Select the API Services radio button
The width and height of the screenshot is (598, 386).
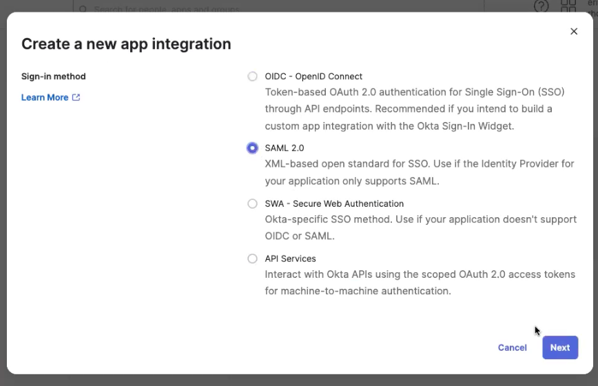pyautogui.click(x=252, y=258)
